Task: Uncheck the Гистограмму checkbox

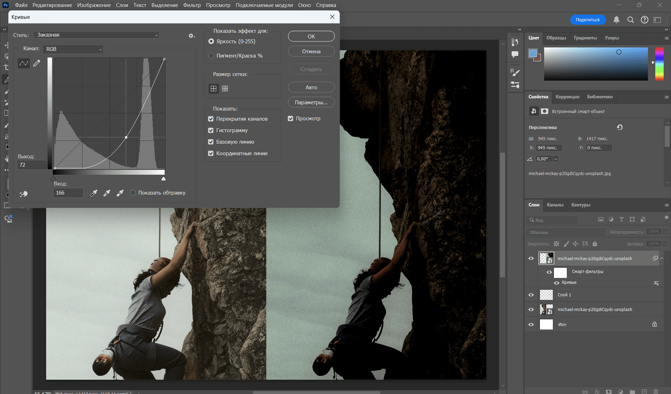Action: tap(211, 130)
